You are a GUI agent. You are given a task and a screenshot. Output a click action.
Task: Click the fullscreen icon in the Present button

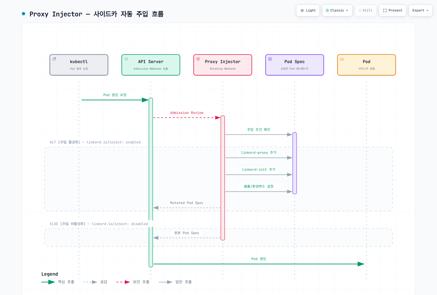[385, 10]
